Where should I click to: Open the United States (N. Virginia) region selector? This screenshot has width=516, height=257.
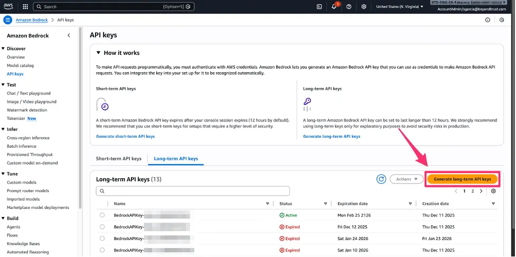[x=399, y=6]
